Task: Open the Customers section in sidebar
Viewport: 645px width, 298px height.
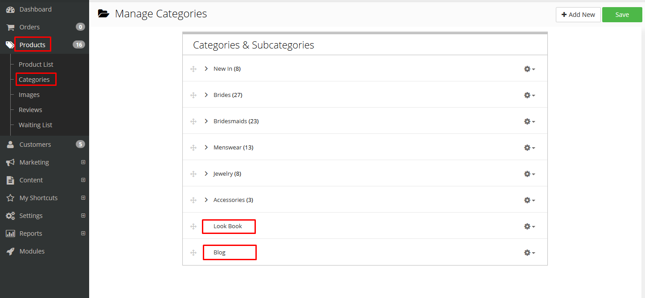Action: (x=35, y=145)
